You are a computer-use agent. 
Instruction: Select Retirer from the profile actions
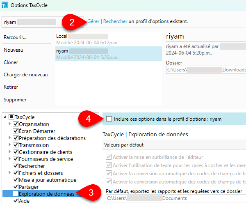pos(11,87)
